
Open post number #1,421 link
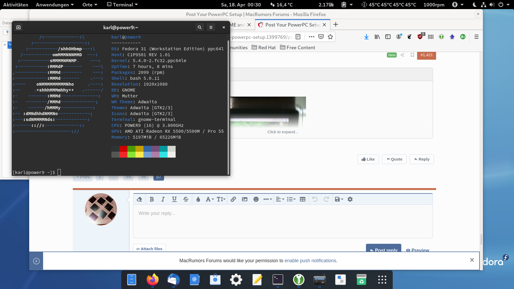426,55
